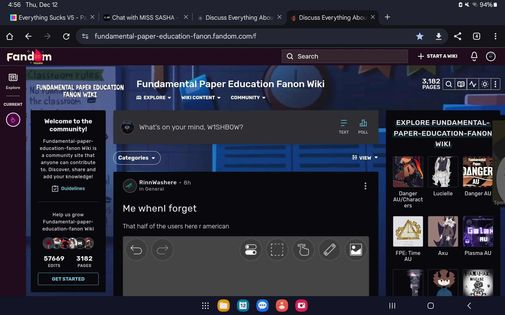Image resolution: width=505 pixels, height=315 pixels.
Task: Toggle light/dark theme sun icon
Action: [x=485, y=84]
